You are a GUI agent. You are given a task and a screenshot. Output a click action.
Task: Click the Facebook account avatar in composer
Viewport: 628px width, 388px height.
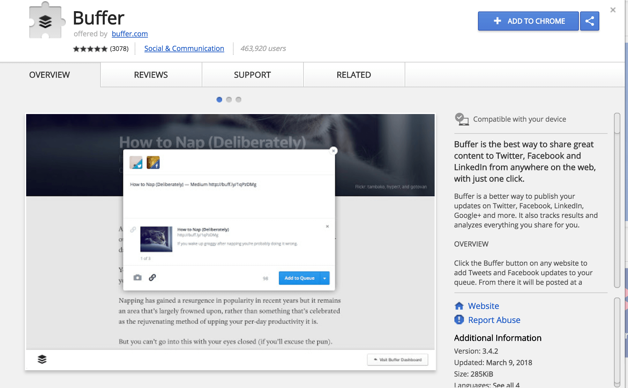[x=153, y=162]
